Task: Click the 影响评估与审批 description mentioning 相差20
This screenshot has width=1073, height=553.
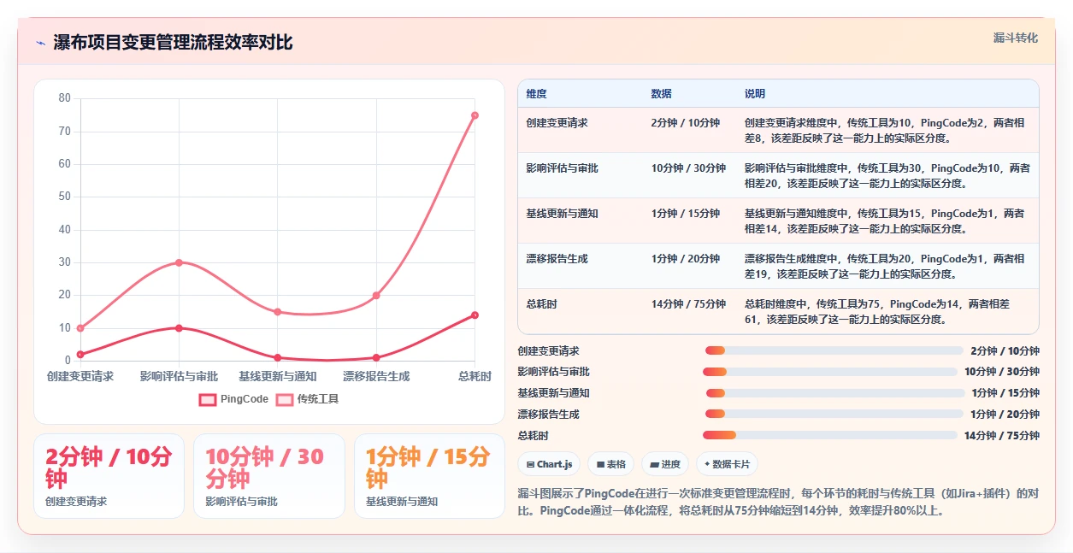Action: pyautogui.click(x=887, y=176)
